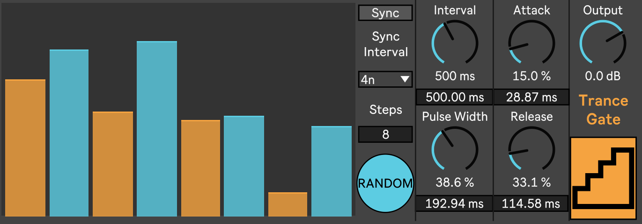
Task: Click the second step's blue bar
Action: pos(69,133)
